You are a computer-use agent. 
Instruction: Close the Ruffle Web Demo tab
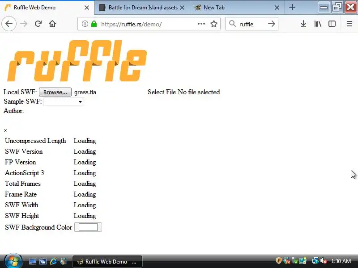pyautogui.click(x=87, y=8)
